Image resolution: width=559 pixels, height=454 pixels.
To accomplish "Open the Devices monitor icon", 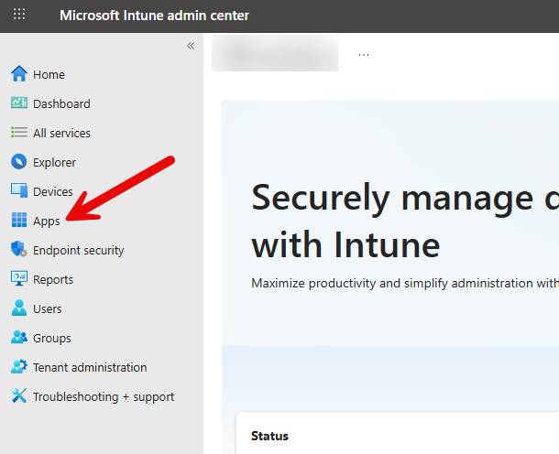I will [x=19, y=191].
